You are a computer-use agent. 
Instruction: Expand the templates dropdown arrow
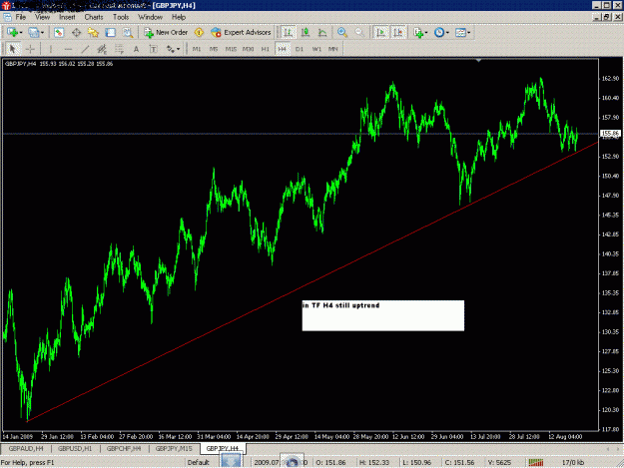(x=469, y=33)
